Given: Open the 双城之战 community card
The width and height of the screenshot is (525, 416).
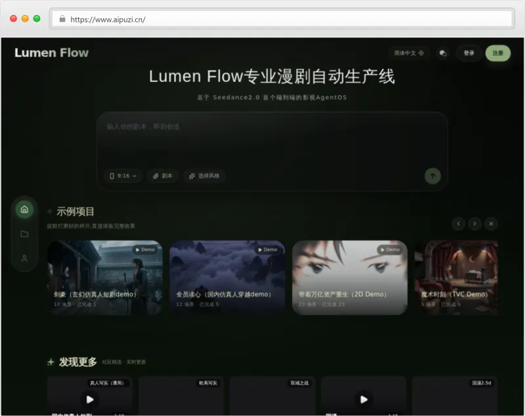Looking at the screenshot, I should tap(272, 396).
